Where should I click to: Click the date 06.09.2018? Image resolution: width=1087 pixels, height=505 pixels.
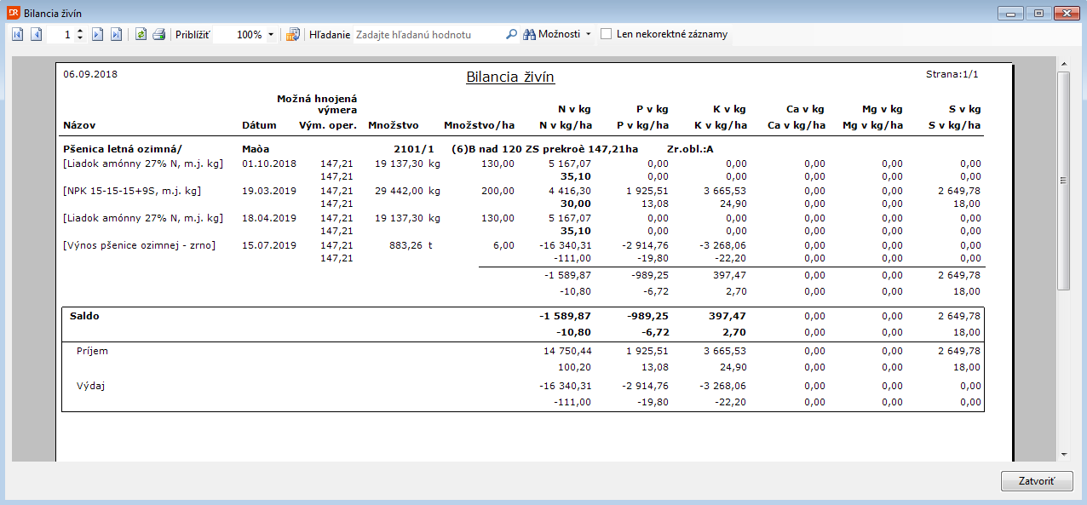pyautogui.click(x=90, y=74)
